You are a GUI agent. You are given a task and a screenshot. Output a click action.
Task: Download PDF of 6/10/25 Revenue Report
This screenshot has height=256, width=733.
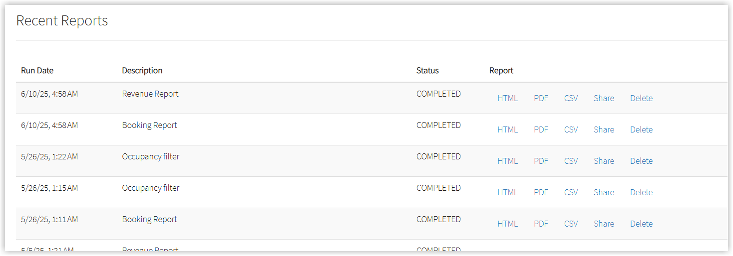pyautogui.click(x=541, y=98)
